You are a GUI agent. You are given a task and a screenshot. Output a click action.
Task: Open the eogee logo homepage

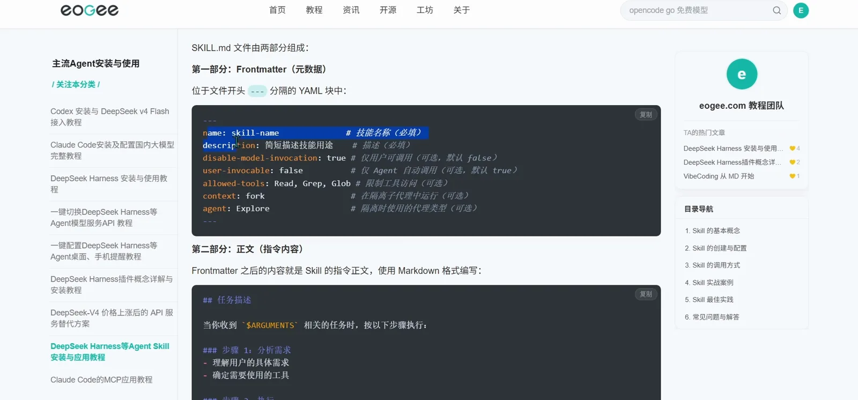[90, 10]
